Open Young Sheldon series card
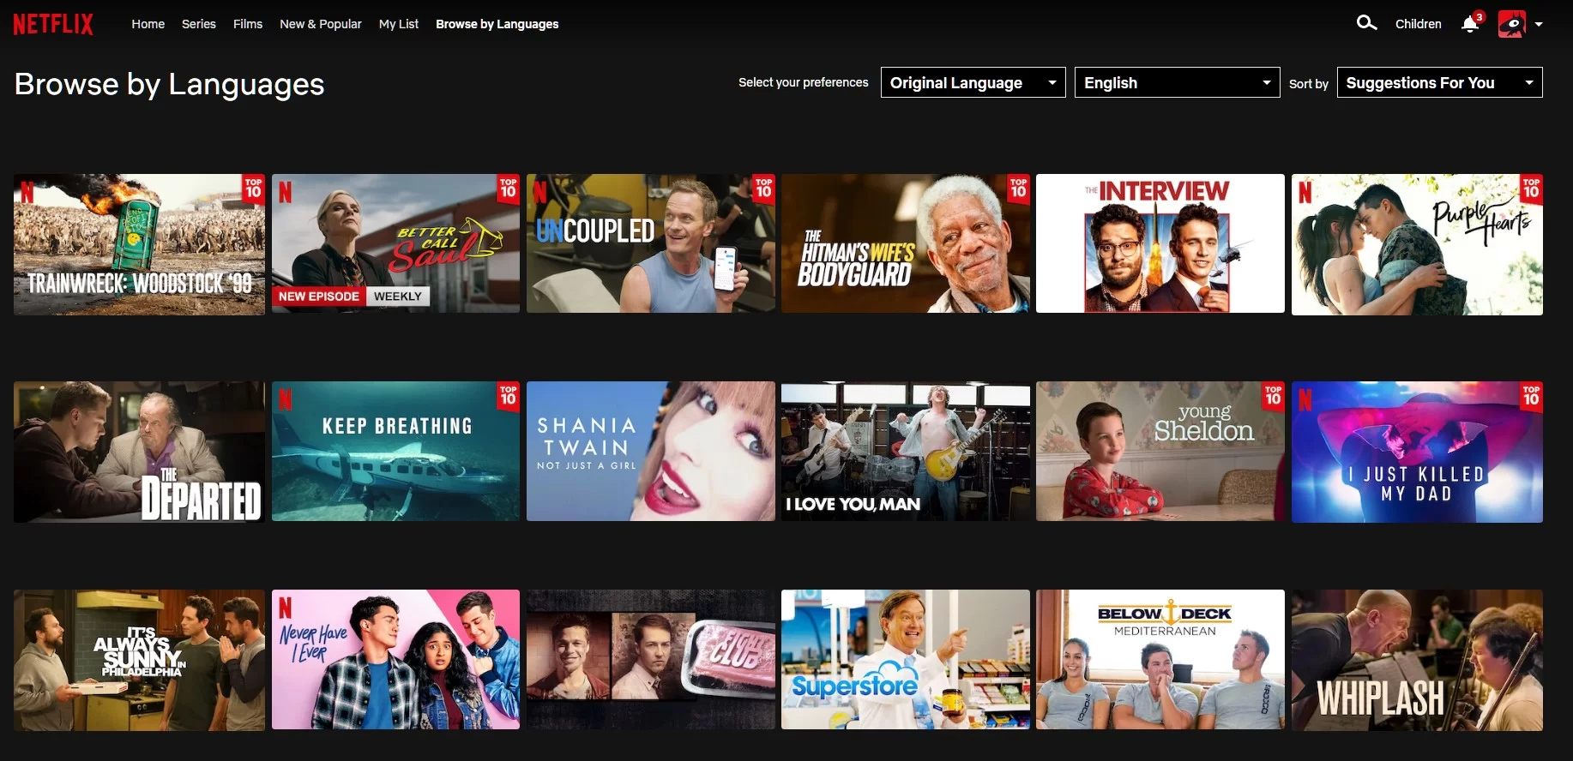Viewport: 1573px width, 761px height. point(1160,452)
